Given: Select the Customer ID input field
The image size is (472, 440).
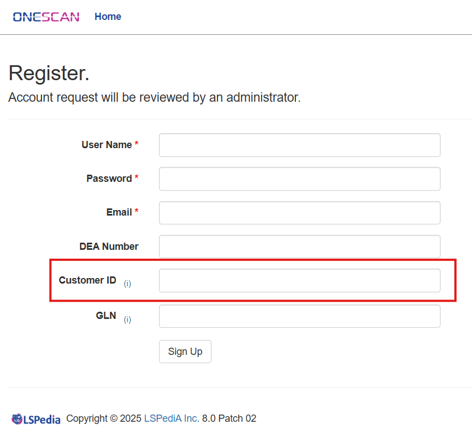Looking at the screenshot, I should [300, 281].
